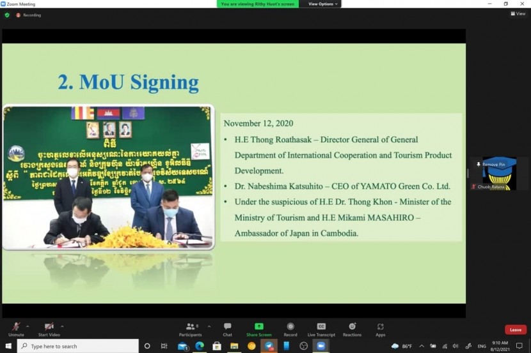This screenshot has height=353, width=531.
Task: Unmute the microphone
Action: click(x=16, y=329)
